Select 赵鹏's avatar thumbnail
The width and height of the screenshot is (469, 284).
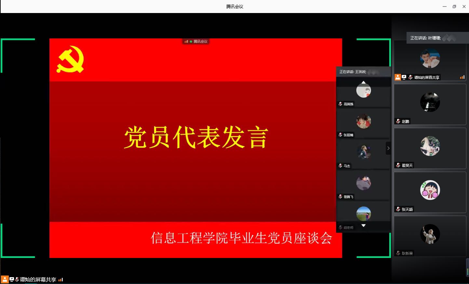pyautogui.click(x=430, y=102)
